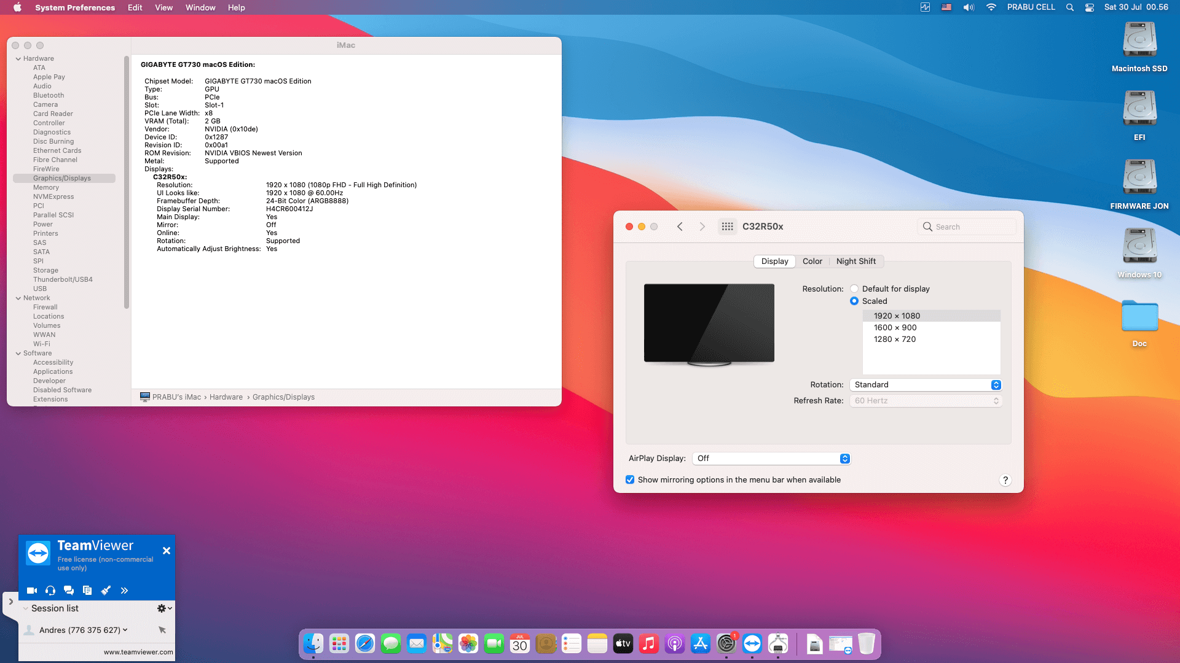
Task: Uncheck show mirroring options in menu bar
Action: [x=630, y=480]
